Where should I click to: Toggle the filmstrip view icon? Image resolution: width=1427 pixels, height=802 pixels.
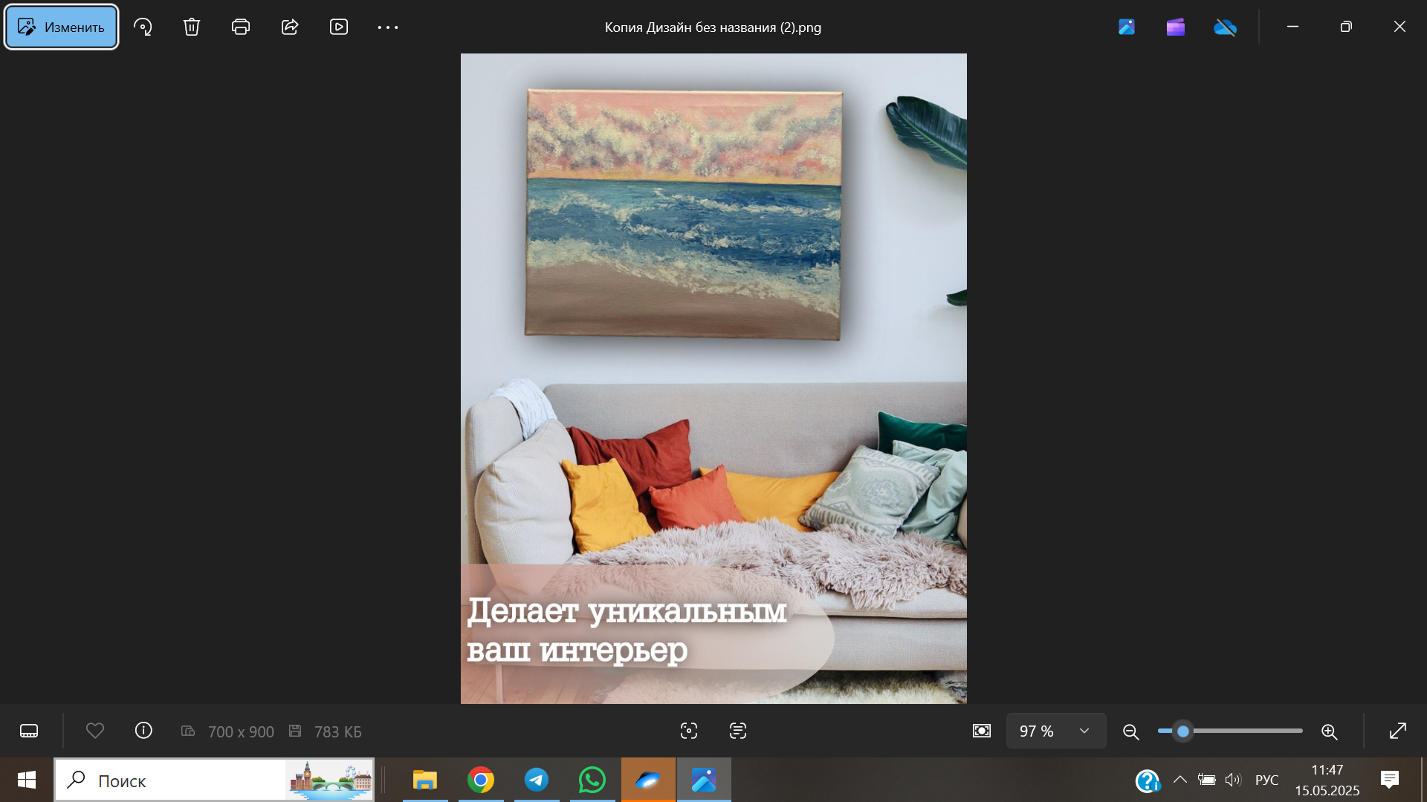(29, 731)
